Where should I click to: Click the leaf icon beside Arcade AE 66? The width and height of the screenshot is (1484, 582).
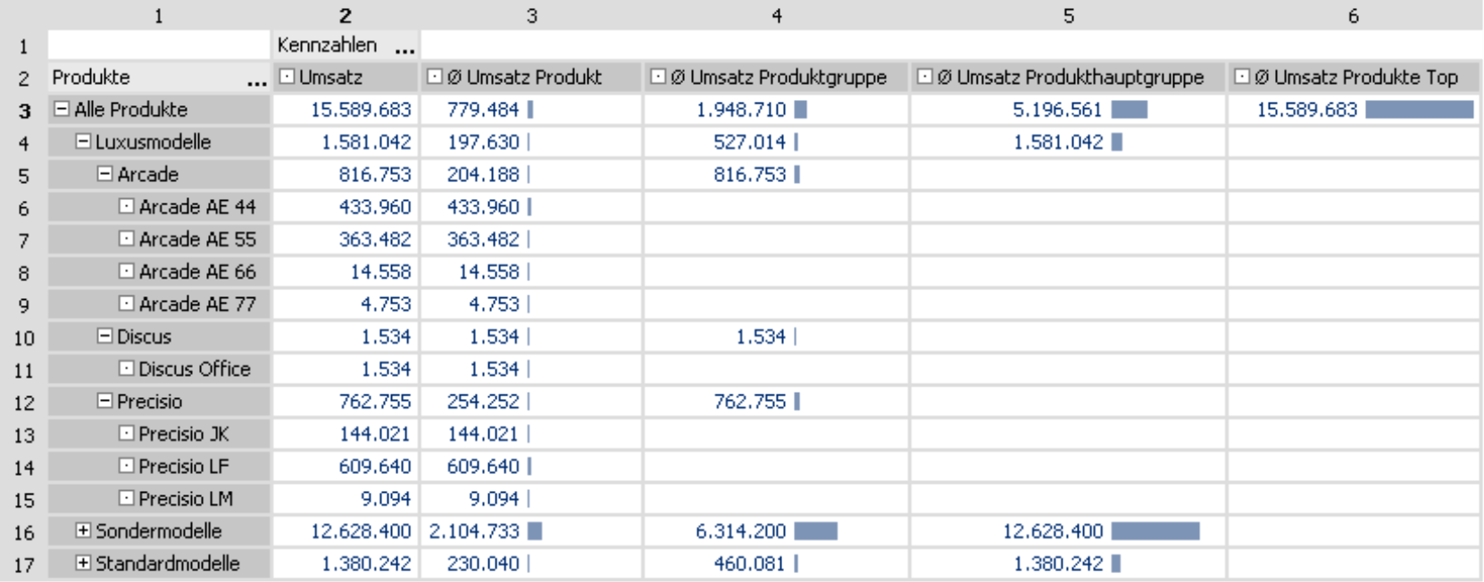point(126,270)
